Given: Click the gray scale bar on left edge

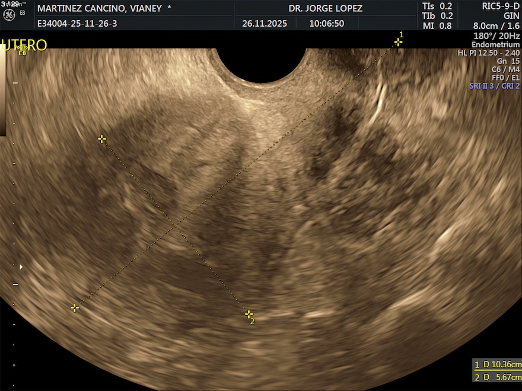Looking at the screenshot, I should click(3, 95).
